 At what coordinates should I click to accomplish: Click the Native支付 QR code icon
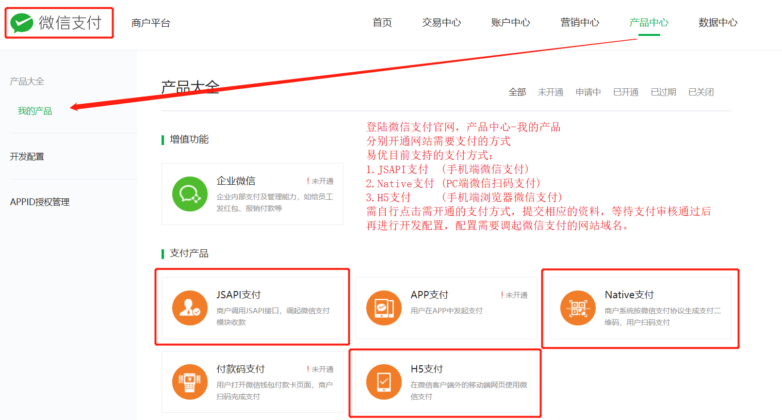tap(578, 308)
